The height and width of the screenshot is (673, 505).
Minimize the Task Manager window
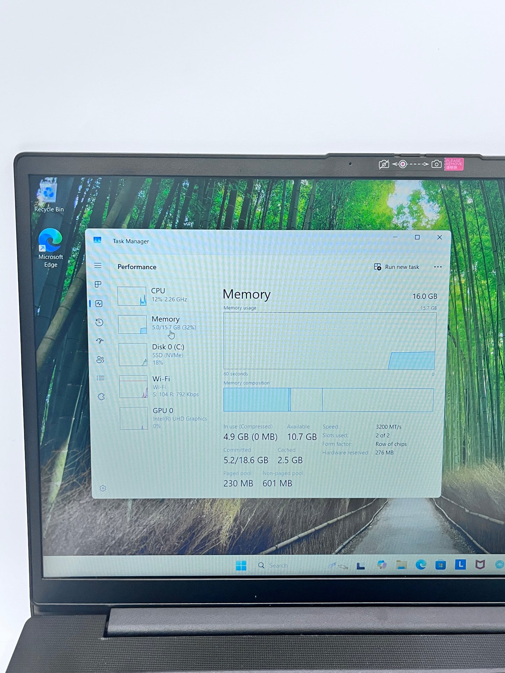coord(395,237)
